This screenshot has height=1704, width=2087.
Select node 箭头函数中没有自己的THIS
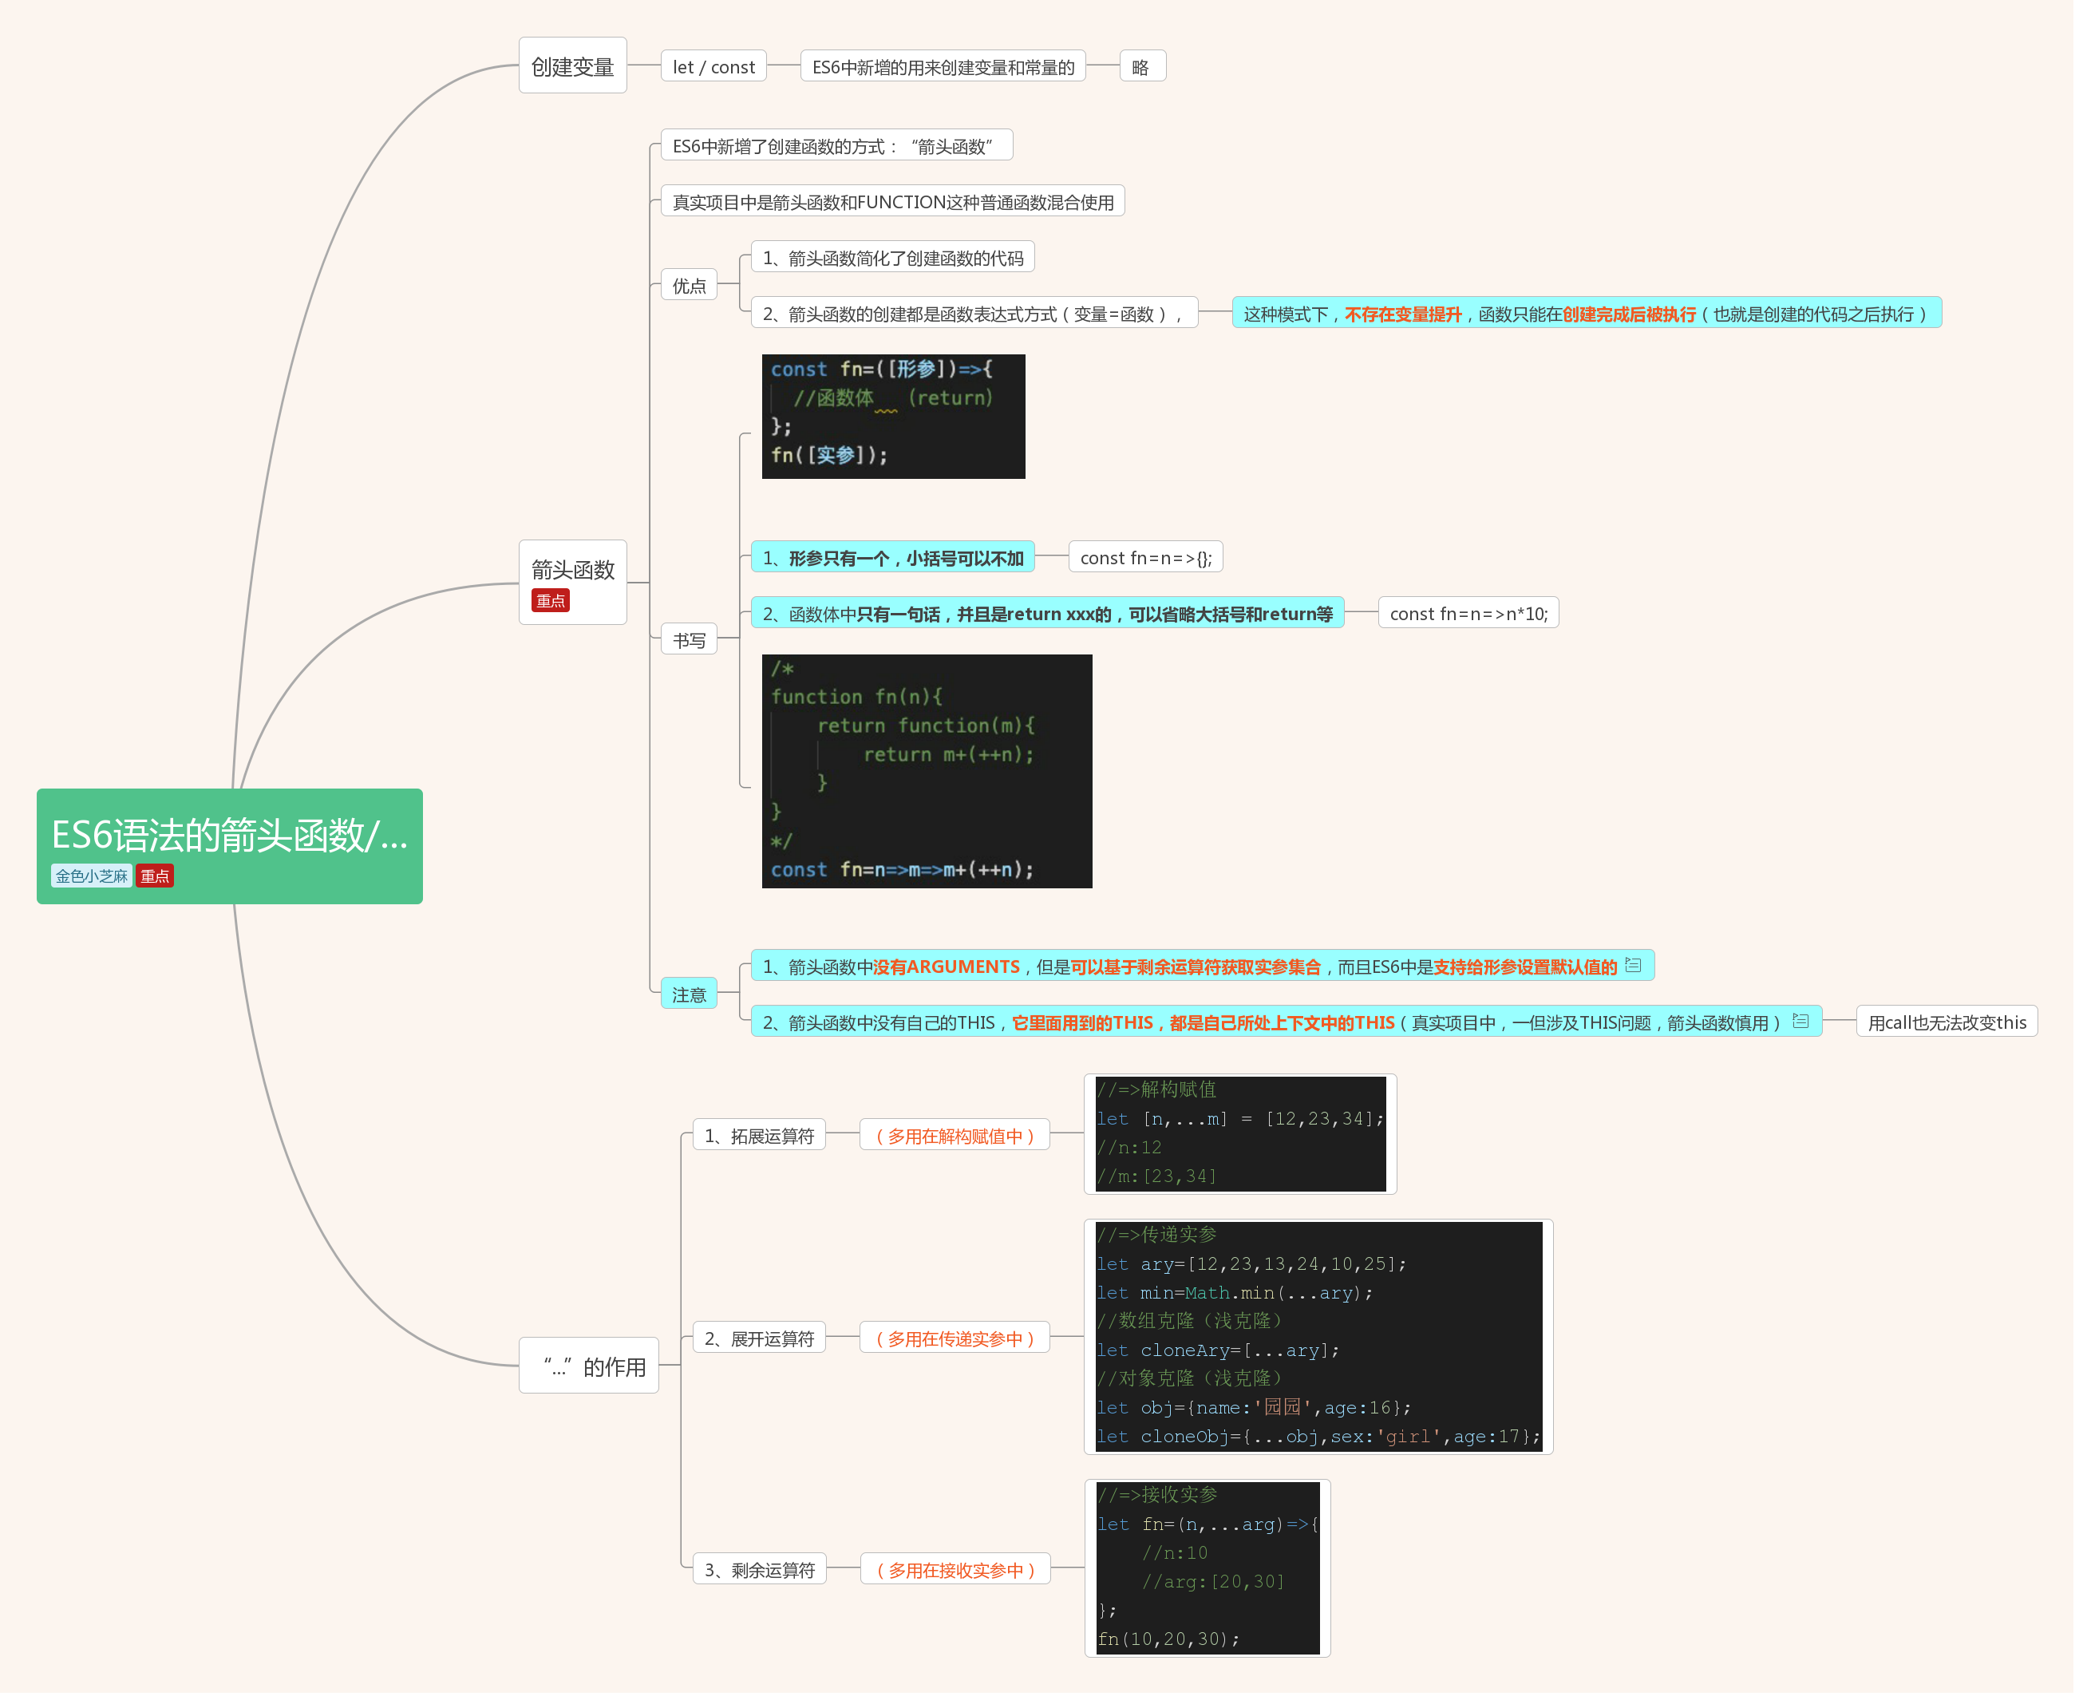tap(1294, 1028)
